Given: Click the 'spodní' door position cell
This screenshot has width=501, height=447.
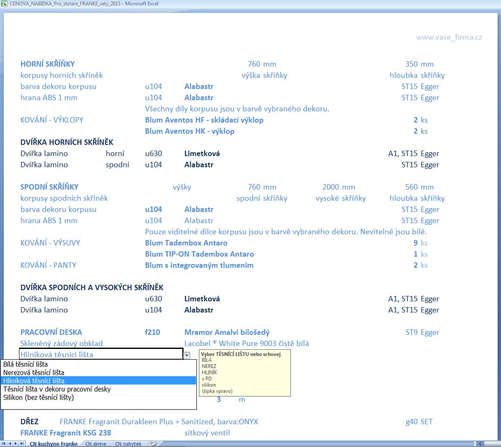Looking at the screenshot, I should 118,165.
